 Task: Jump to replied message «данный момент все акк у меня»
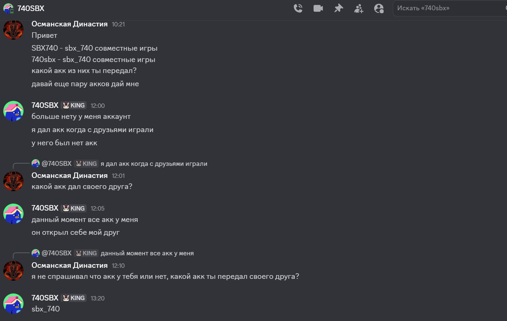[147, 253]
